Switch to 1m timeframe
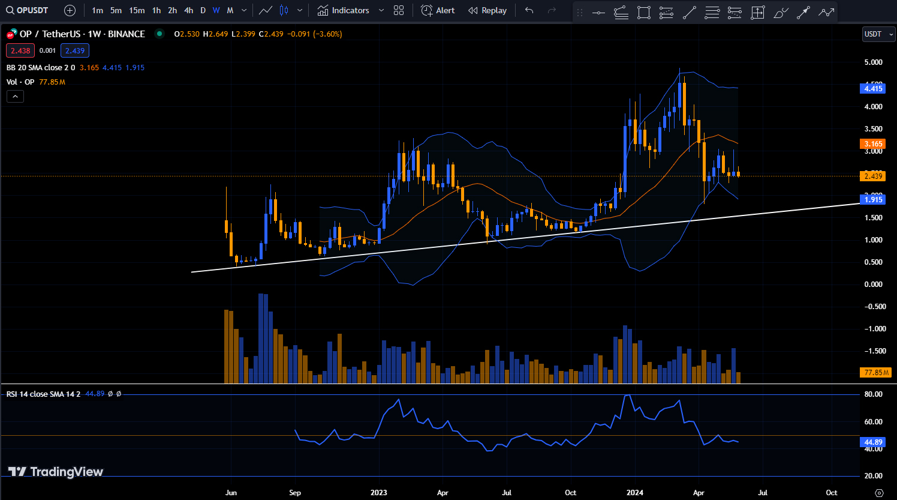Screen dimensions: 897x500 point(97,10)
